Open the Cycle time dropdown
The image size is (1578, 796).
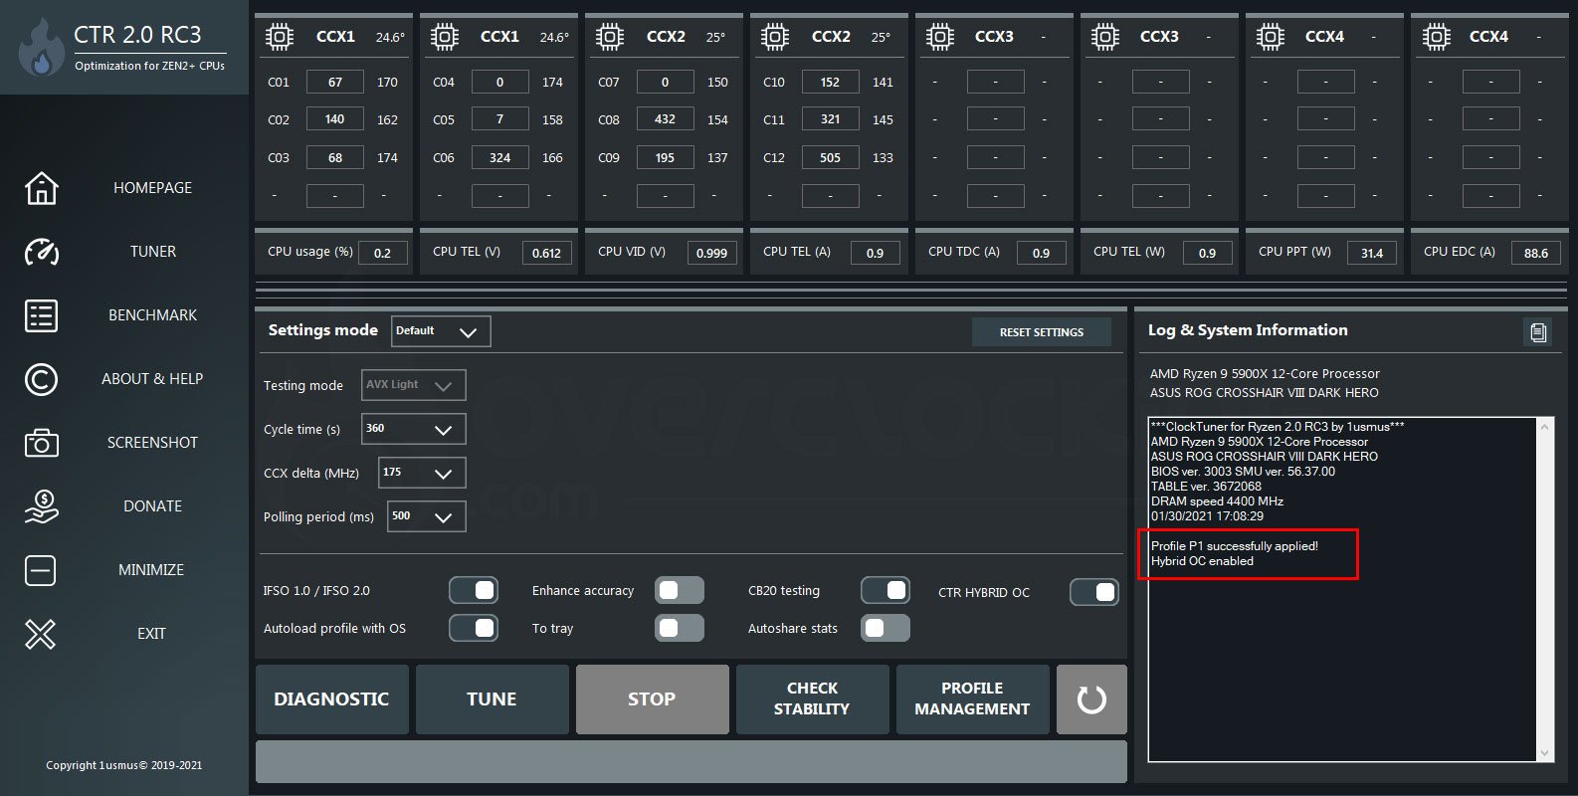(413, 429)
